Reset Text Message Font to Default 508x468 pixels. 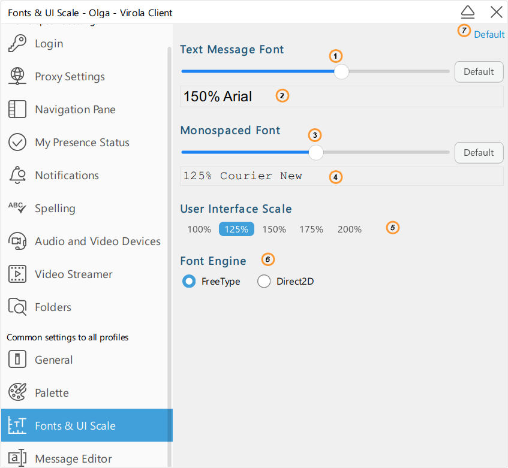click(x=479, y=71)
